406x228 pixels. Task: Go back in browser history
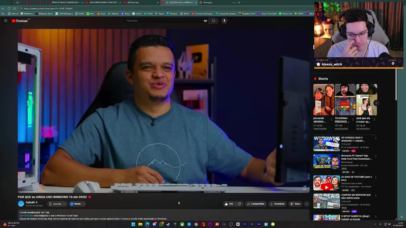(3, 9)
